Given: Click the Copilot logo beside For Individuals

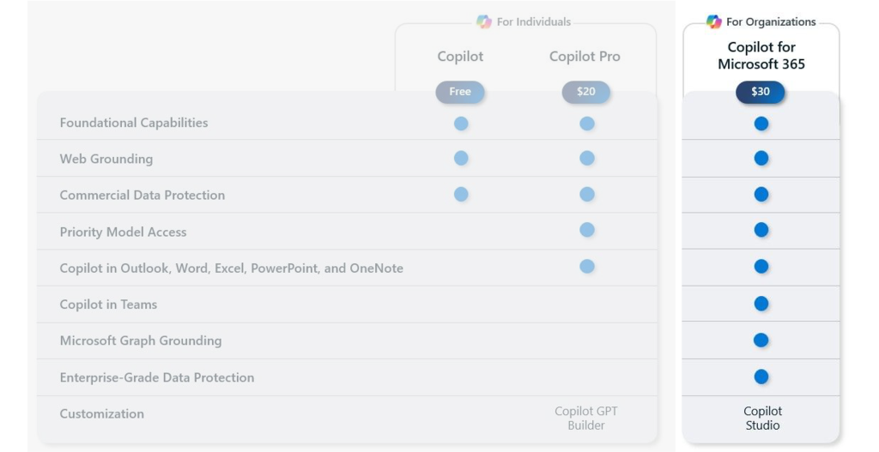Looking at the screenshot, I should (484, 21).
